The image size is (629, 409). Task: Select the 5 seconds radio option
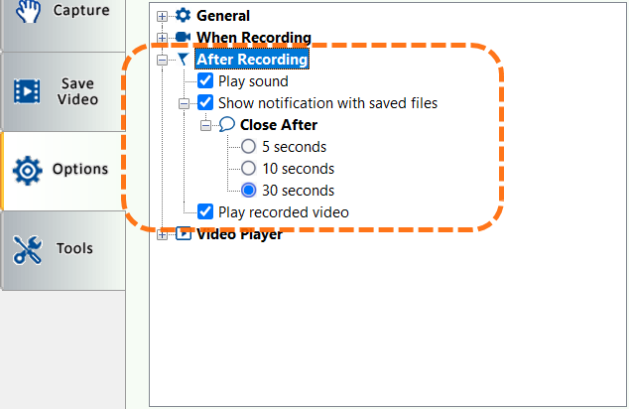click(x=249, y=147)
